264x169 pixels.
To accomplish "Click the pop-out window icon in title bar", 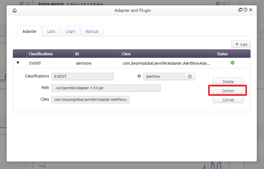I will tap(240, 10).
